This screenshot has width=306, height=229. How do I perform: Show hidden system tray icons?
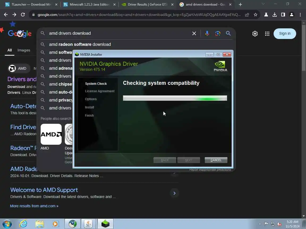tap(260, 224)
